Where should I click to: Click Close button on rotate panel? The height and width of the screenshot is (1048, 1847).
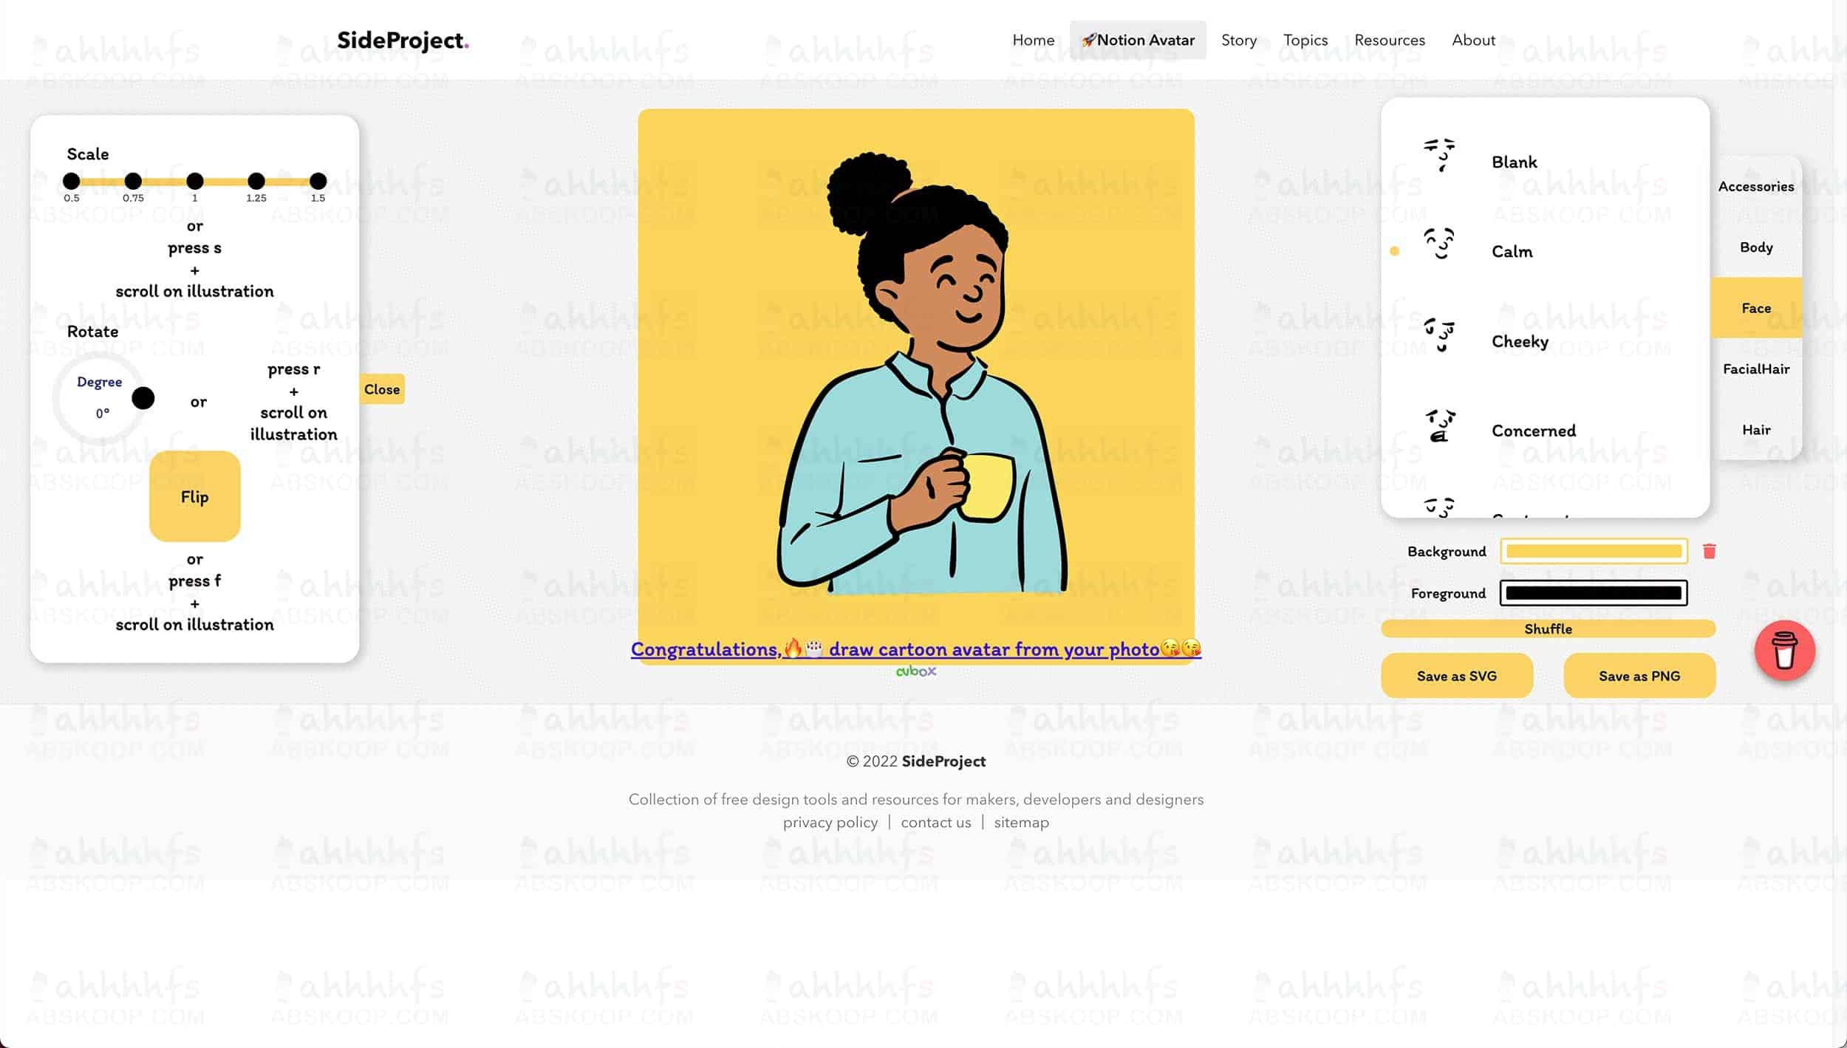pyautogui.click(x=380, y=388)
